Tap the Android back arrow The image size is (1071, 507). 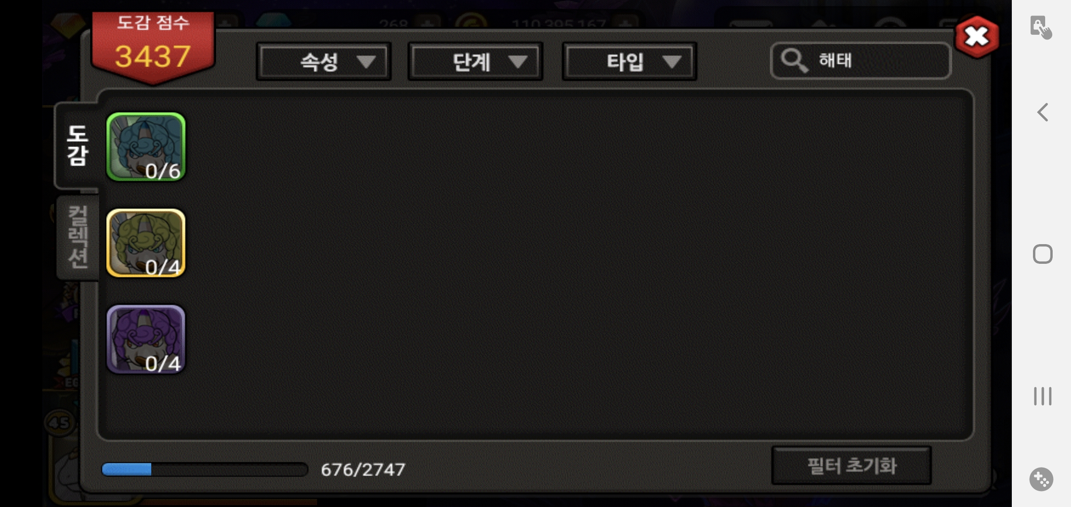pos(1042,112)
